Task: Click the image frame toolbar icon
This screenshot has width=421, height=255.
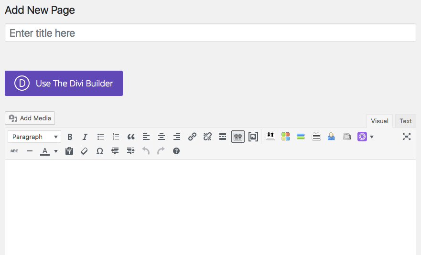Action: 253,137
